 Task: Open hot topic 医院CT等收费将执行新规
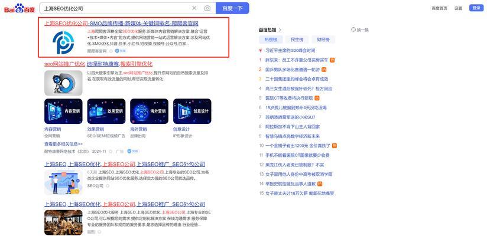point(289,98)
